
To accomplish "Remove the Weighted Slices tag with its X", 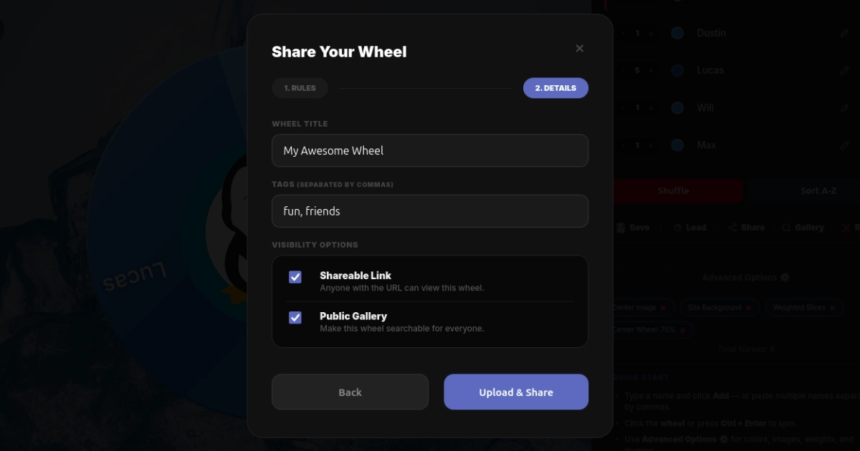I will pos(832,307).
